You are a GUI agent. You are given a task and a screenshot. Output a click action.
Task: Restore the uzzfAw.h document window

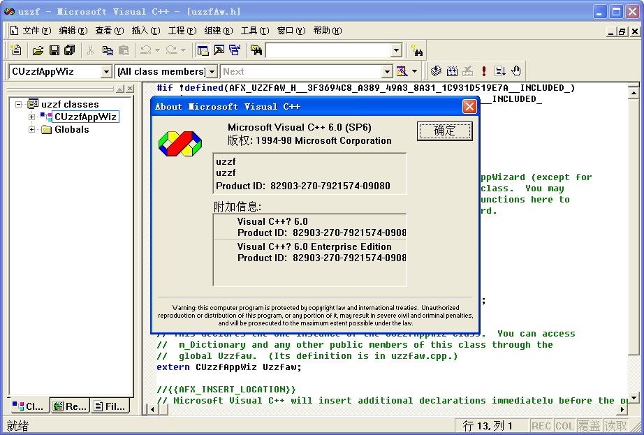pyautogui.click(x=622, y=31)
